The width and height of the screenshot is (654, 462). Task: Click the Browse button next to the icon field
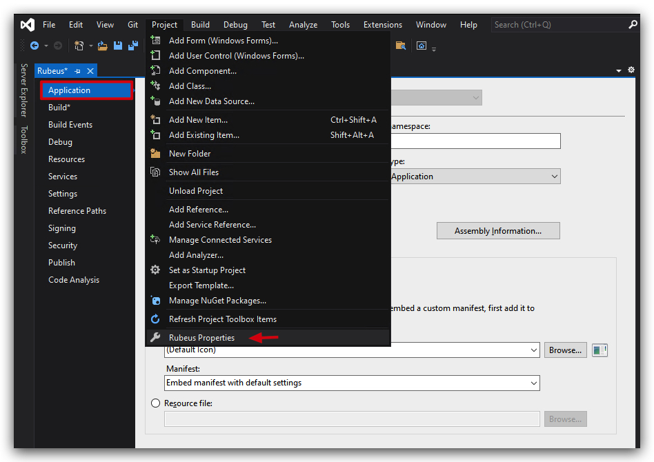[x=565, y=350]
